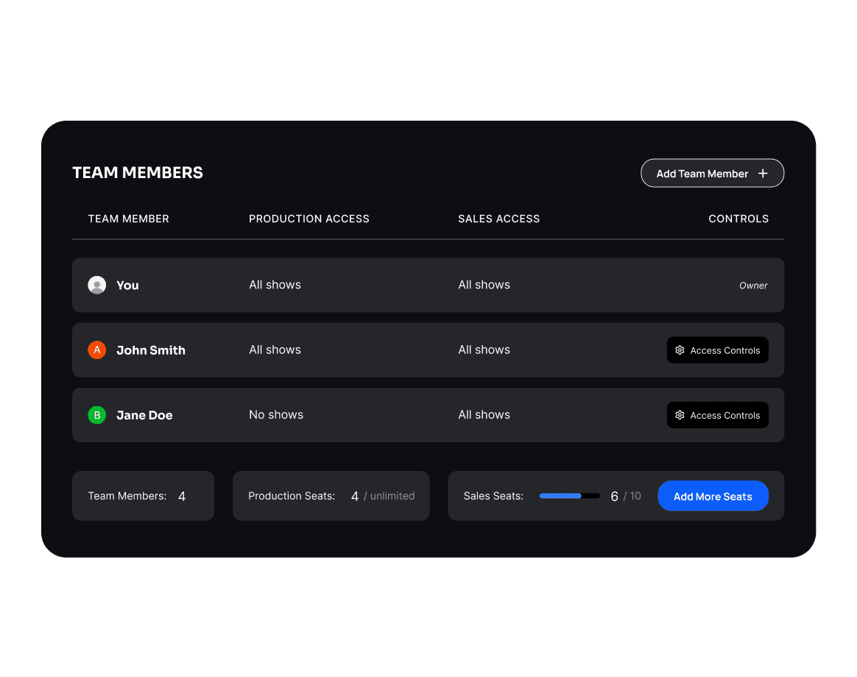Screen dimensions: 857x677
Task: Click the gear icon on Jane Doe's Access Controls
Action: (680, 415)
